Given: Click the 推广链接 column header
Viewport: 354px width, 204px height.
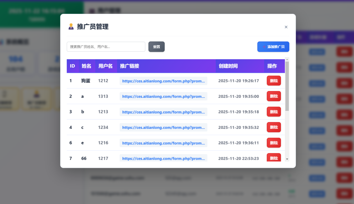Looking at the screenshot, I should click(129, 66).
